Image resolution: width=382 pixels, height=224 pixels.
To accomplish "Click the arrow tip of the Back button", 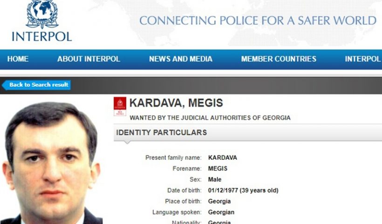I will [3, 85].
